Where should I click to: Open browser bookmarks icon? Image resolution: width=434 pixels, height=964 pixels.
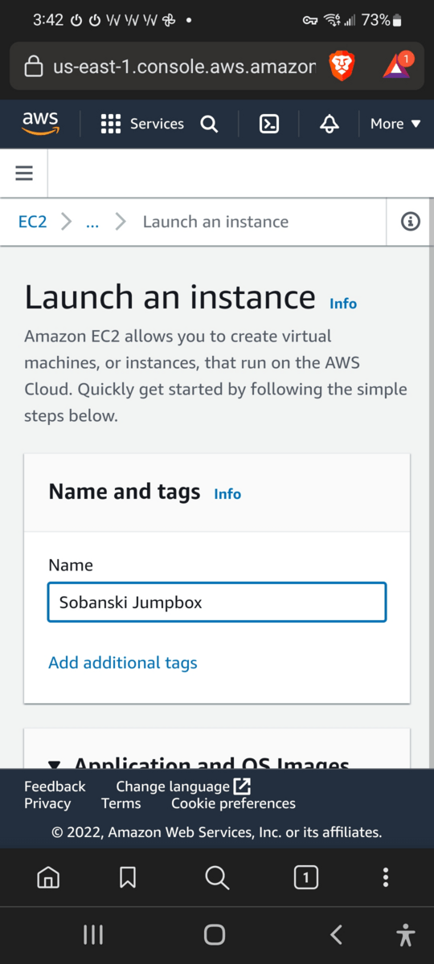click(x=127, y=877)
